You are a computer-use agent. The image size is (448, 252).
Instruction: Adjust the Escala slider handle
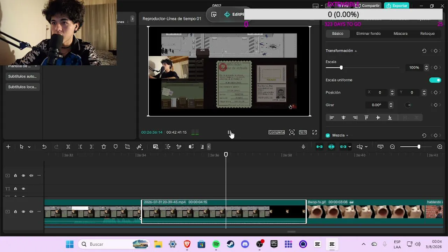[341, 68]
